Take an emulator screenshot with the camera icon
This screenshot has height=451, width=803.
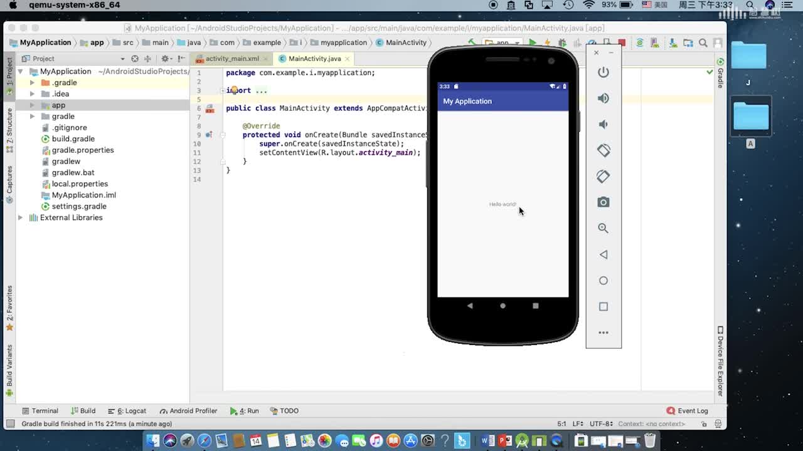[603, 202]
